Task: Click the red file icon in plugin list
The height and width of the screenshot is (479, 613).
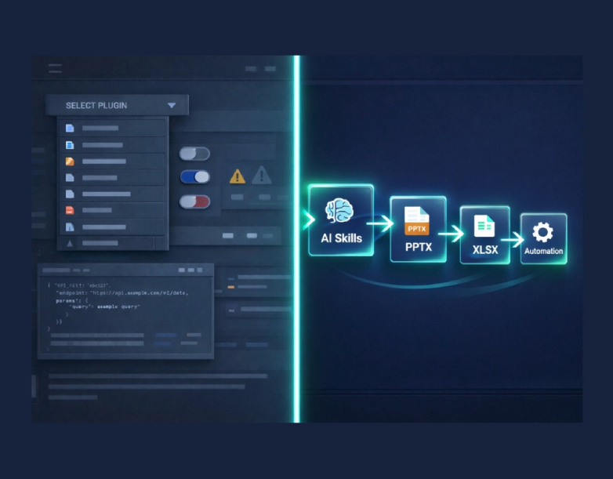Action: click(x=70, y=210)
